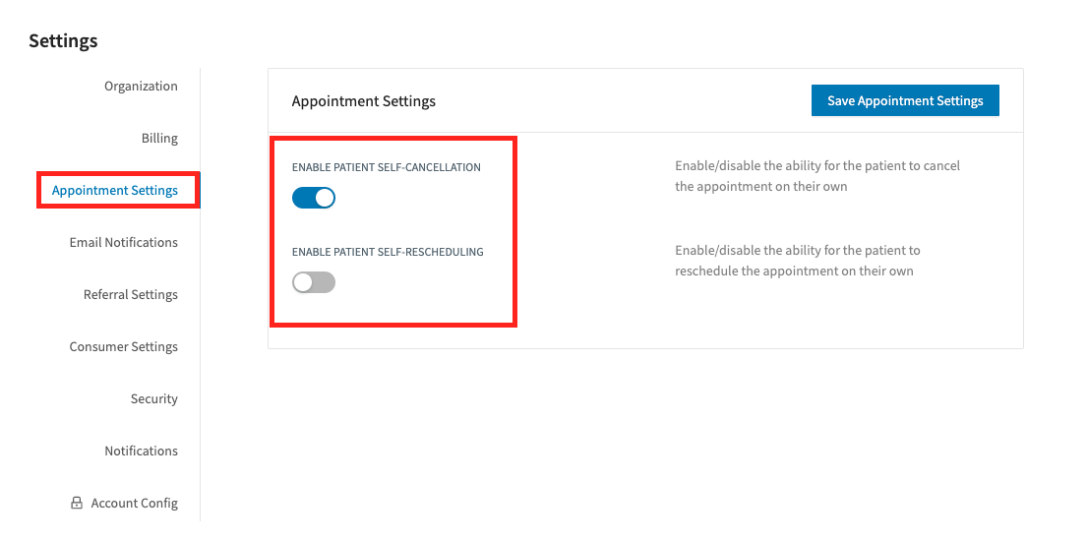Select Appointment Settings in the sidebar
The width and height of the screenshot is (1087, 541).
pos(114,190)
